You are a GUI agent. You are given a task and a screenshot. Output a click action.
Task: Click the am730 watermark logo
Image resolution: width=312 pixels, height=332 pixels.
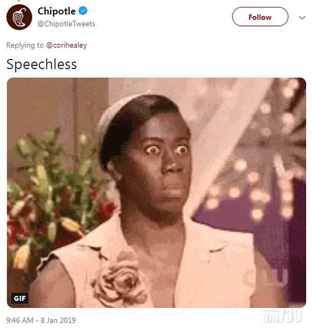282,316
